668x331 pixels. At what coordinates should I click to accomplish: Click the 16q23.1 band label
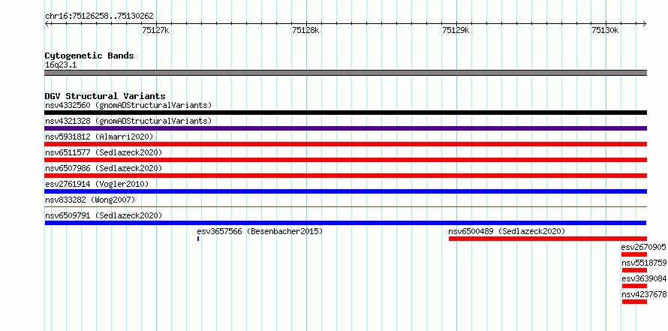pyautogui.click(x=61, y=65)
